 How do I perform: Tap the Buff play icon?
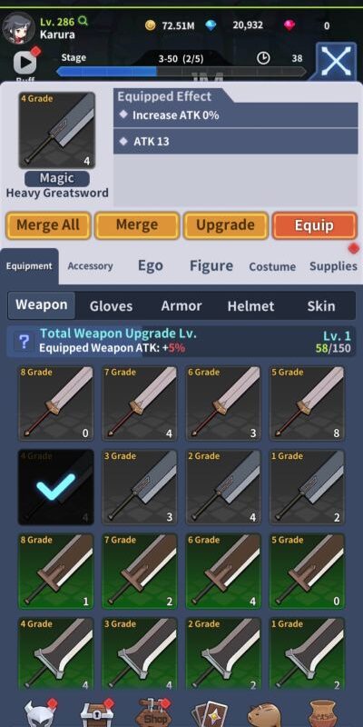point(25,62)
